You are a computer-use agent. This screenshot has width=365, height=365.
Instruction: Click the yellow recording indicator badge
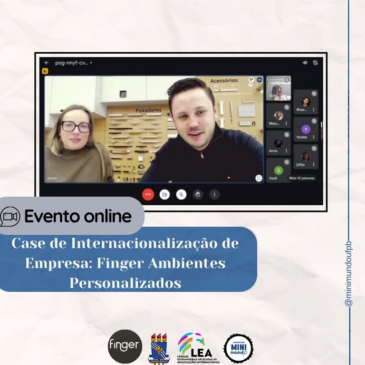pyautogui.click(x=45, y=71)
